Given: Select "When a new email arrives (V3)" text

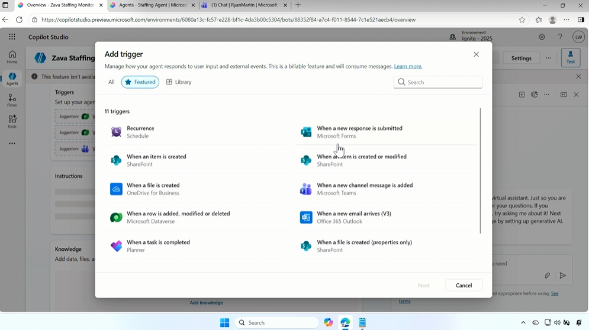Looking at the screenshot, I should tap(354, 213).
